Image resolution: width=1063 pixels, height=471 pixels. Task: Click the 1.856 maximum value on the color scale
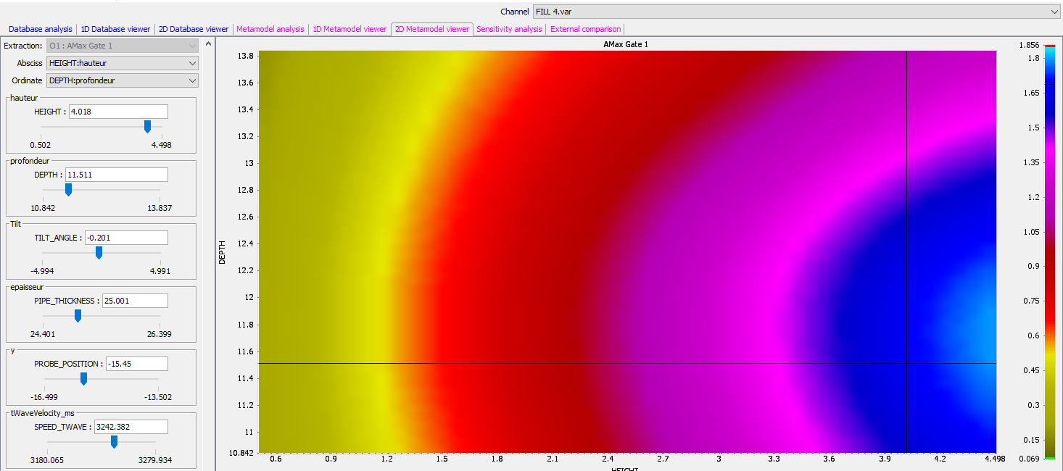pos(1028,45)
